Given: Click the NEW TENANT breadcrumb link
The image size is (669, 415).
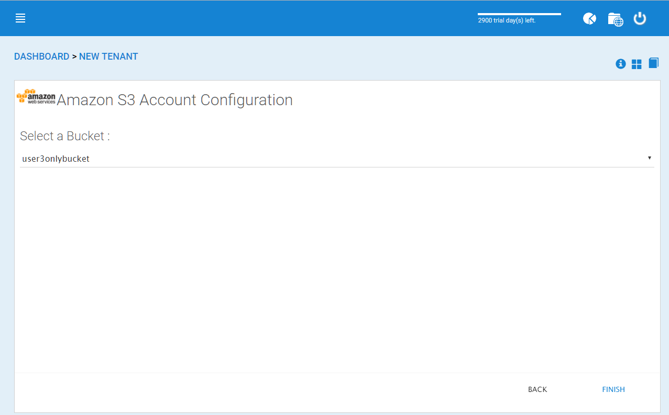Looking at the screenshot, I should coord(108,57).
